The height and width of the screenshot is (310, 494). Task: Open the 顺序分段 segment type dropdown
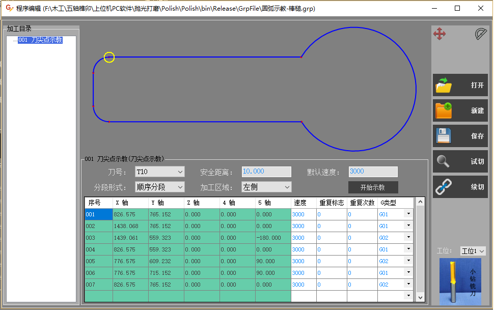[179, 187]
